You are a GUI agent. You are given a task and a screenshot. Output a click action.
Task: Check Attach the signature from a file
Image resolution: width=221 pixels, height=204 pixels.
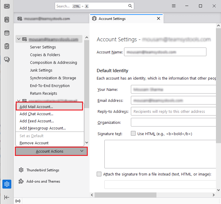[x=99, y=174]
